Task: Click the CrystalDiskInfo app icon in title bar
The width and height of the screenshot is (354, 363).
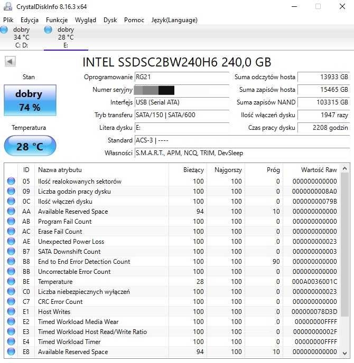Action: [8, 6]
